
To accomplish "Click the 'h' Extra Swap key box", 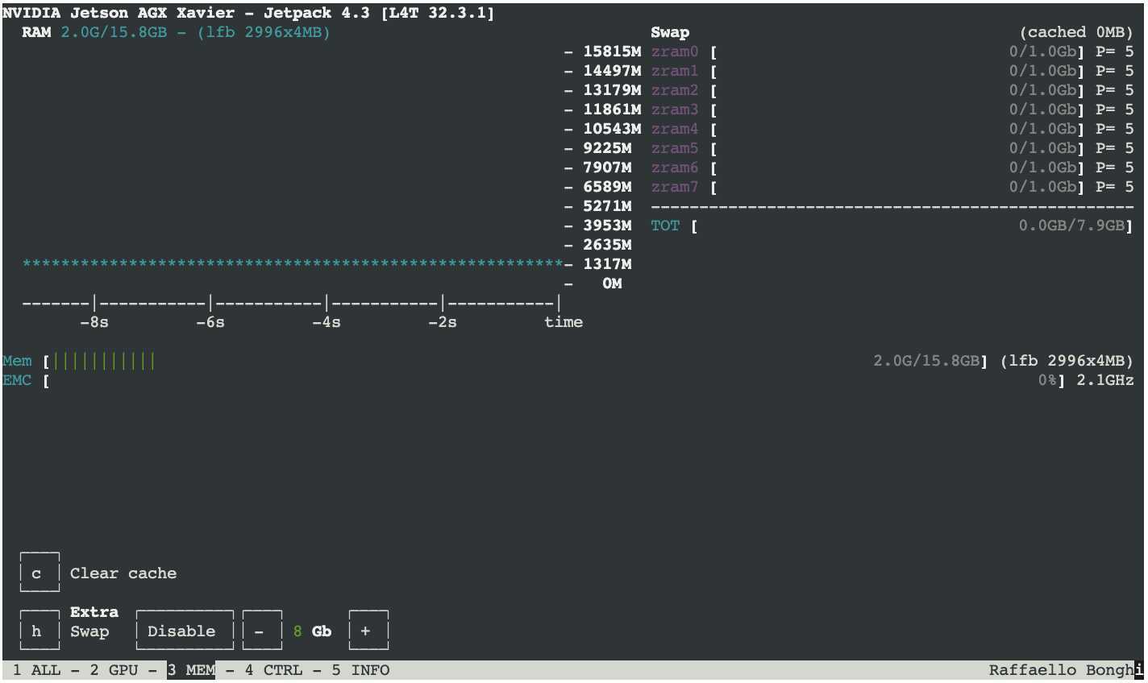I will [40, 631].
